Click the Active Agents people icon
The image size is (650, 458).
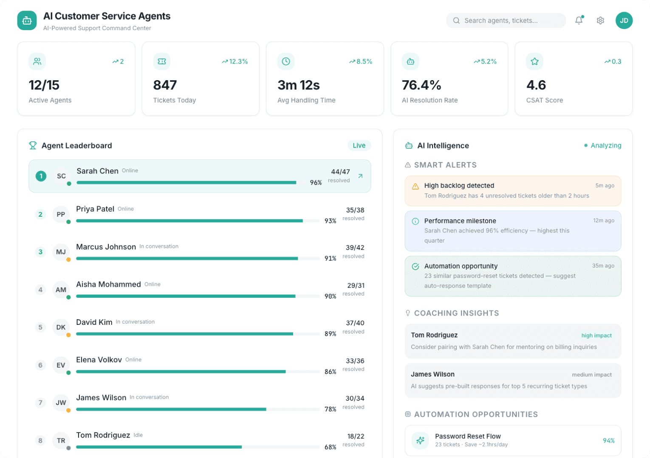click(37, 61)
